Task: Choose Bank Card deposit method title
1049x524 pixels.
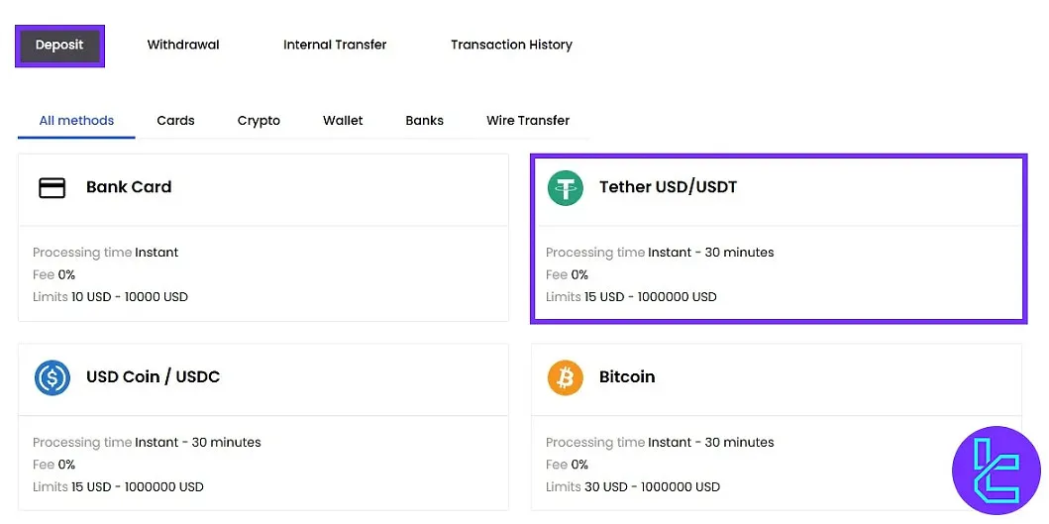Action: pos(129,187)
